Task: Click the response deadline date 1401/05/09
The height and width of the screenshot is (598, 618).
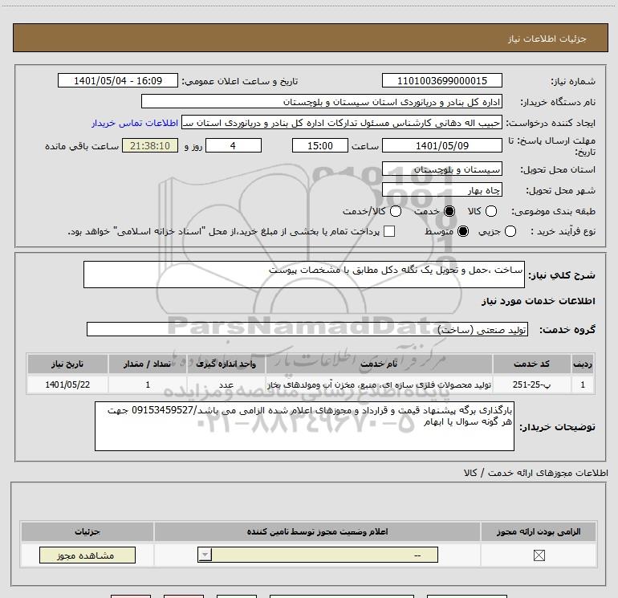Action: 441,145
